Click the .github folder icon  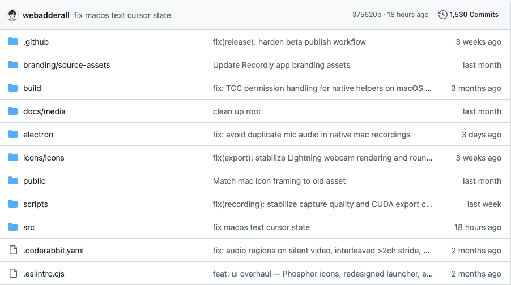pos(13,42)
